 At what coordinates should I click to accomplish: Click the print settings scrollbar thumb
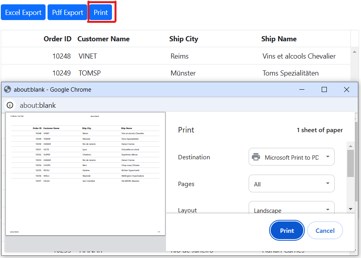pyautogui.click(x=350, y=163)
